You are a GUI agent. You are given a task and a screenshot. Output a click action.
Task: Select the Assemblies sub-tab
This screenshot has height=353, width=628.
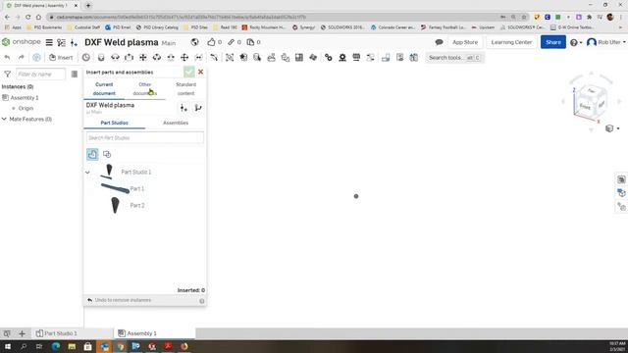coord(176,123)
